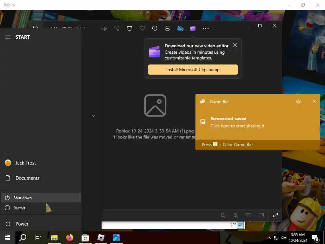Open the three-dot See more menu
This screenshot has height=244, width=325.
click(206, 29)
